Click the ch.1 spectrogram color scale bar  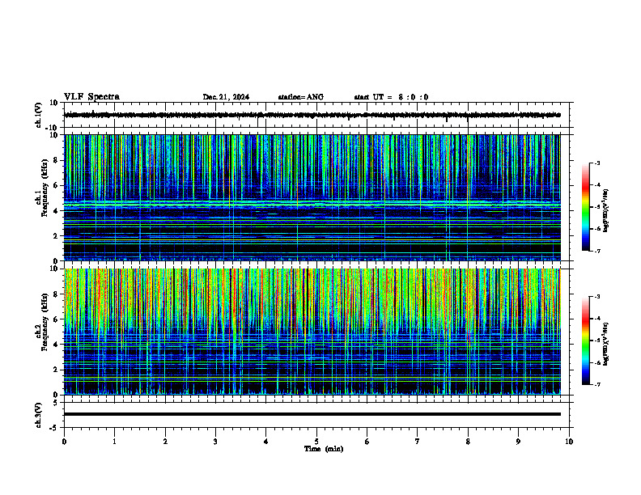[x=585, y=207]
